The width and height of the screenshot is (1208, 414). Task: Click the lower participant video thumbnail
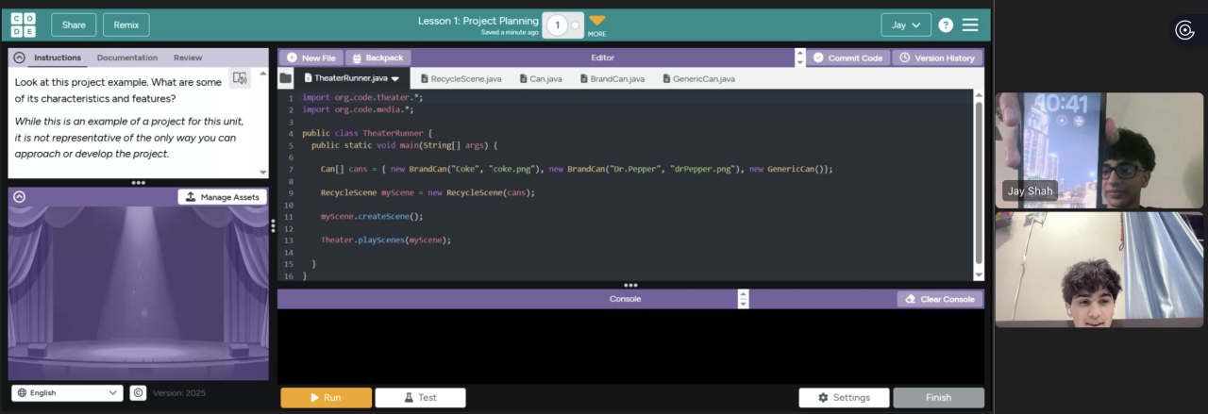pos(1099,270)
